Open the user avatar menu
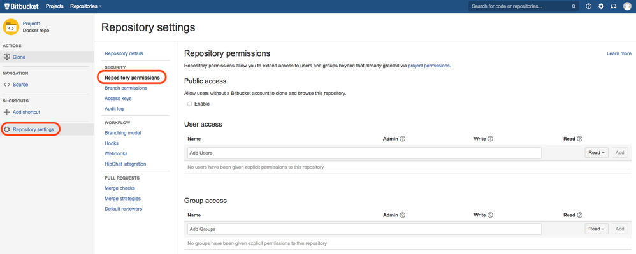Image resolution: width=636 pixels, height=254 pixels. pyautogui.click(x=627, y=6)
